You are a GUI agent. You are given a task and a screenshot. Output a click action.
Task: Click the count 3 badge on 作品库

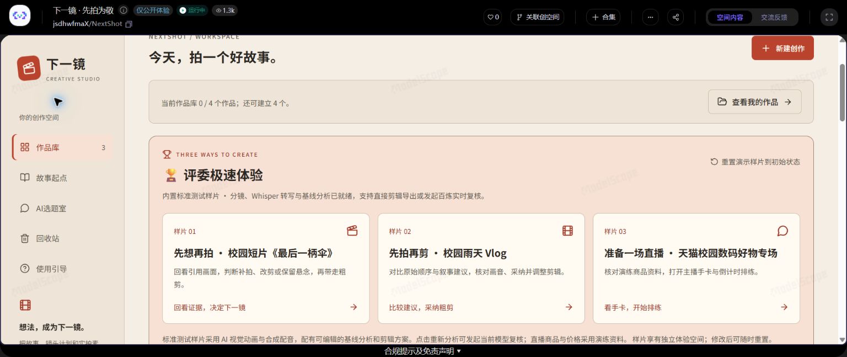103,147
